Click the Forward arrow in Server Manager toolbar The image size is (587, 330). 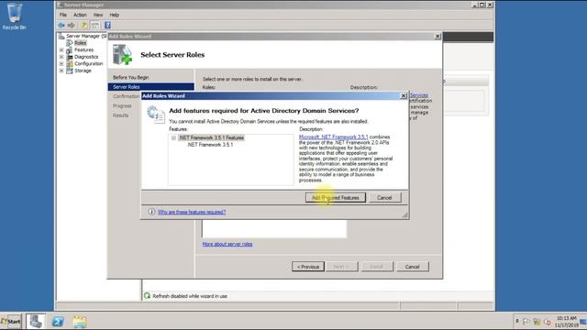(x=72, y=25)
